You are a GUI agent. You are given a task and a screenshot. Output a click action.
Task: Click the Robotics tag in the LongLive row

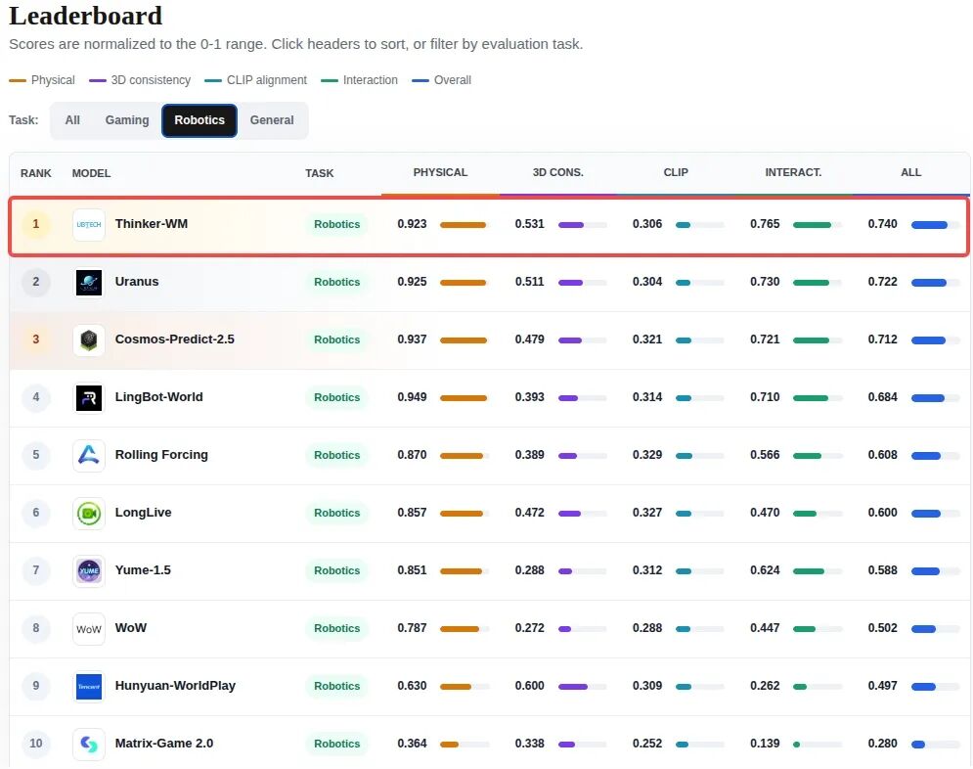tap(337, 513)
